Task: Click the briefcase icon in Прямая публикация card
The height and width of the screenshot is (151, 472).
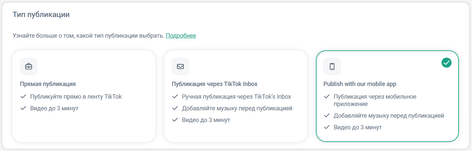Action: (x=28, y=66)
